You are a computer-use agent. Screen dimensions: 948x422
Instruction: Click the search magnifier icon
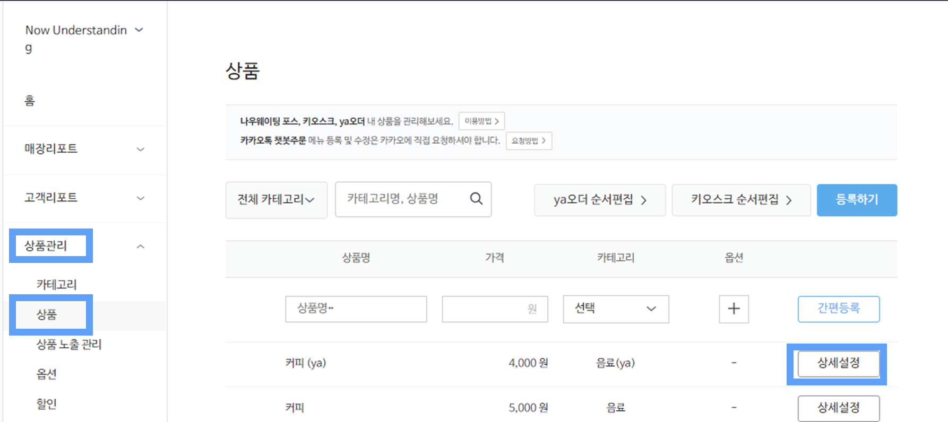[476, 199]
